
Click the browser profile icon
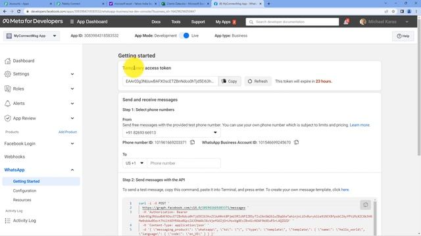point(409,12)
